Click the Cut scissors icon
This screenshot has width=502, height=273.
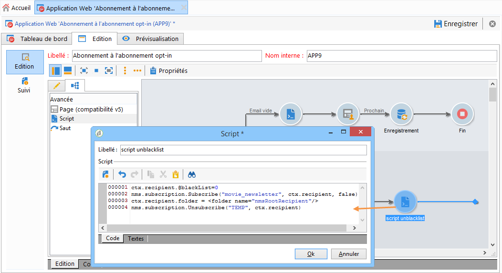click(x=163, y=174)
